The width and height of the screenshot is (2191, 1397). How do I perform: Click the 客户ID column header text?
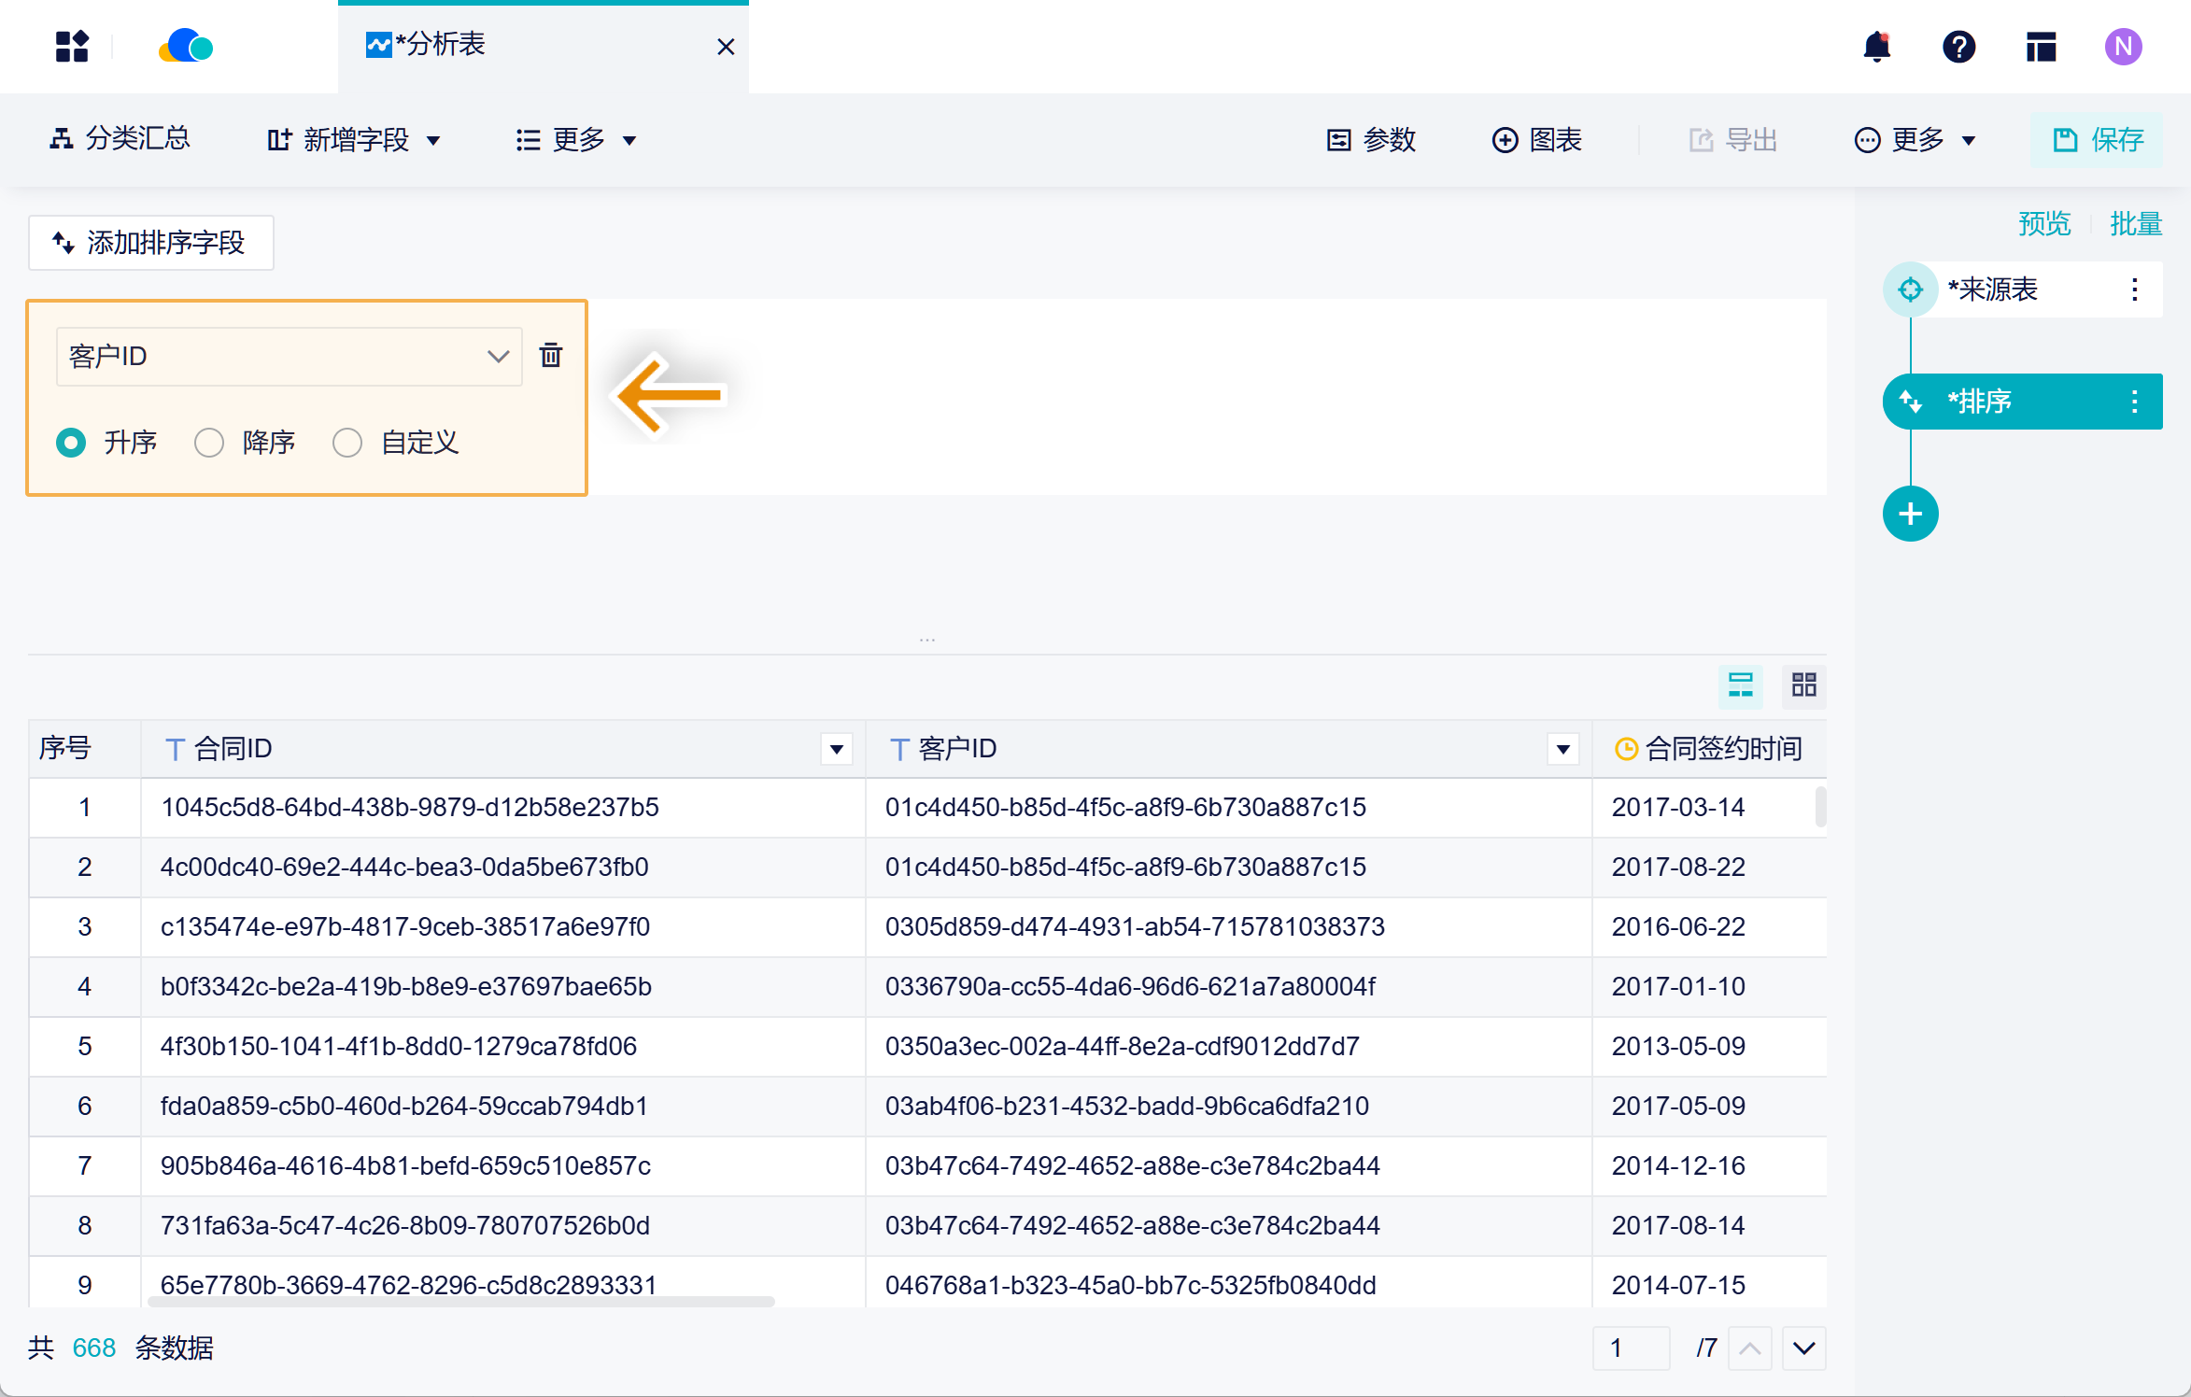[x=958, y=749]
